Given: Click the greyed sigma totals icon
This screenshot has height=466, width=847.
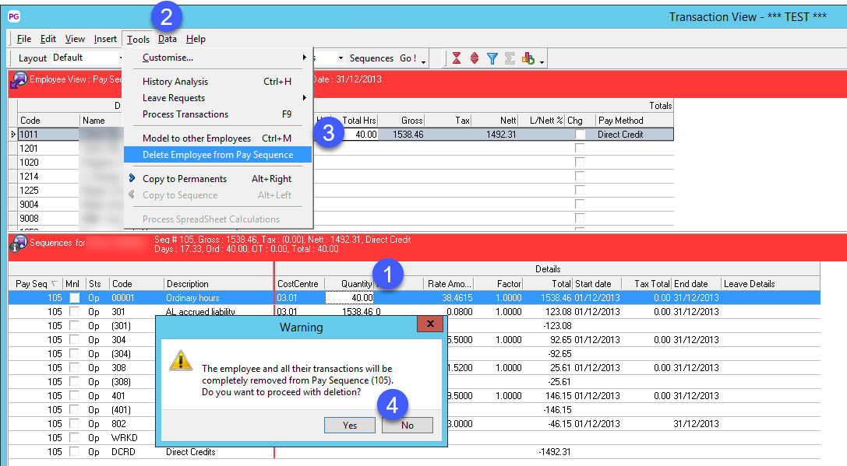Looking at the screenshot, I should [x=510, y=58].
